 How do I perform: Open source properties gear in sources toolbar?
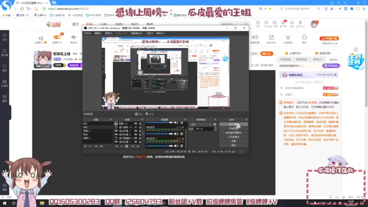[127, 146]
